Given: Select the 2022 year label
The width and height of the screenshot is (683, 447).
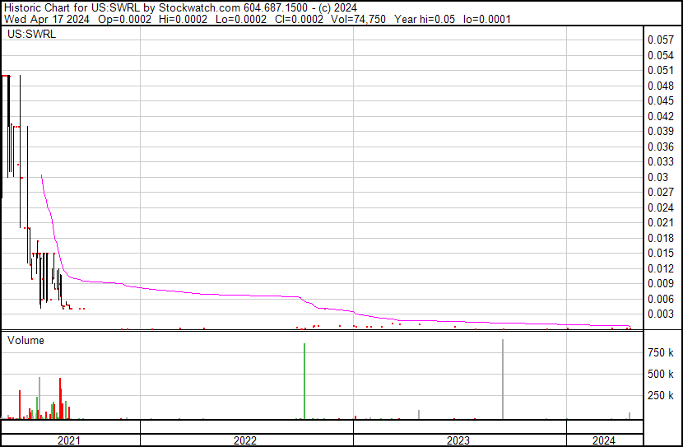Looking at the screenshot, I should [x=245, y=440].
